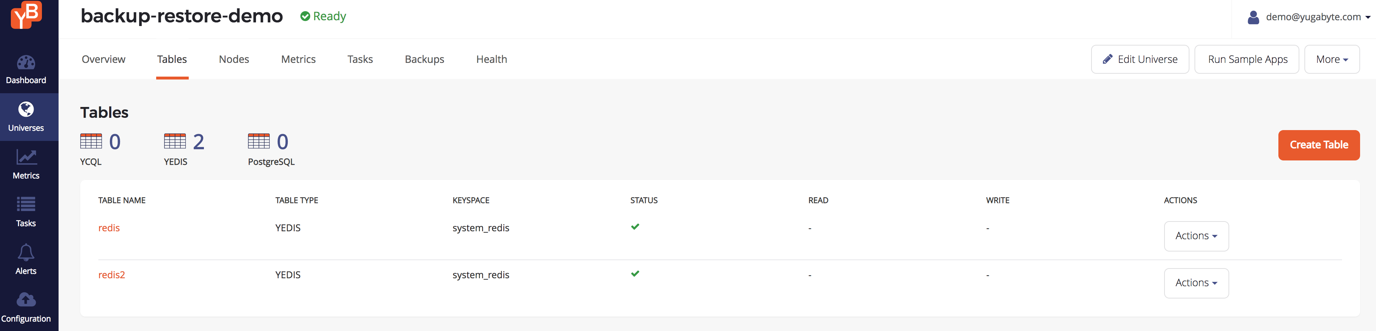Image resolution: width=1376 pixels, height=331 pixels.
Task: Open Actions dropdown for the redis table
Action: coord(1196,236)
